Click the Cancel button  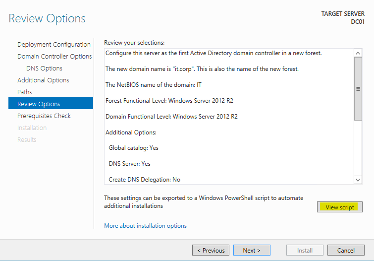[346, 250]
